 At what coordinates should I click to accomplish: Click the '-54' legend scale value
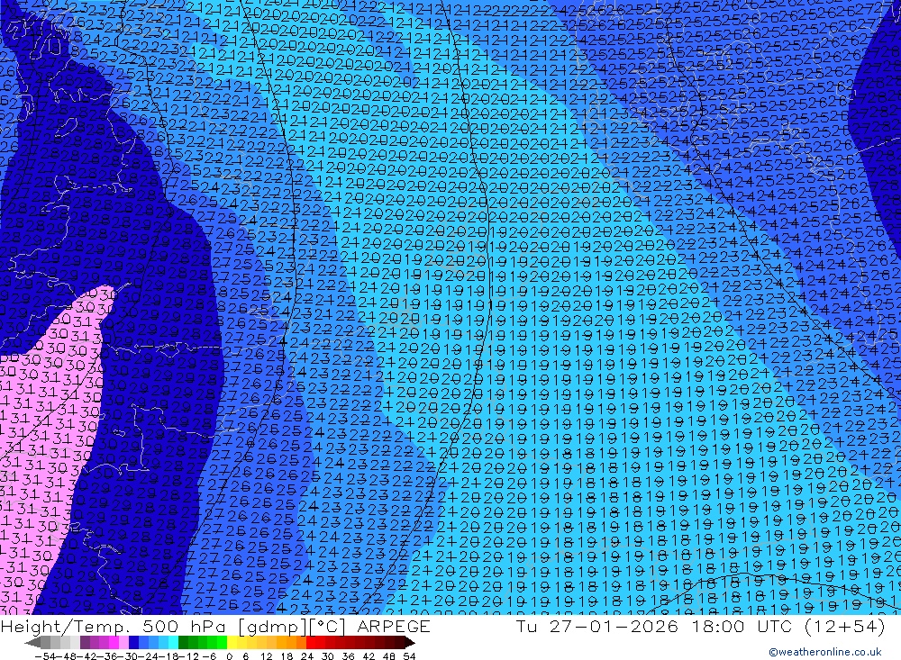pos(45,656)
